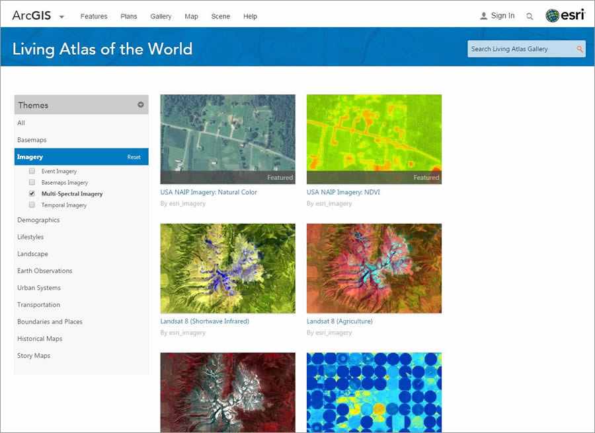Screen dimensions: 595x433
Task: Check the Basemaps Imagery checkbox
Action: click(x=32, y=182)
